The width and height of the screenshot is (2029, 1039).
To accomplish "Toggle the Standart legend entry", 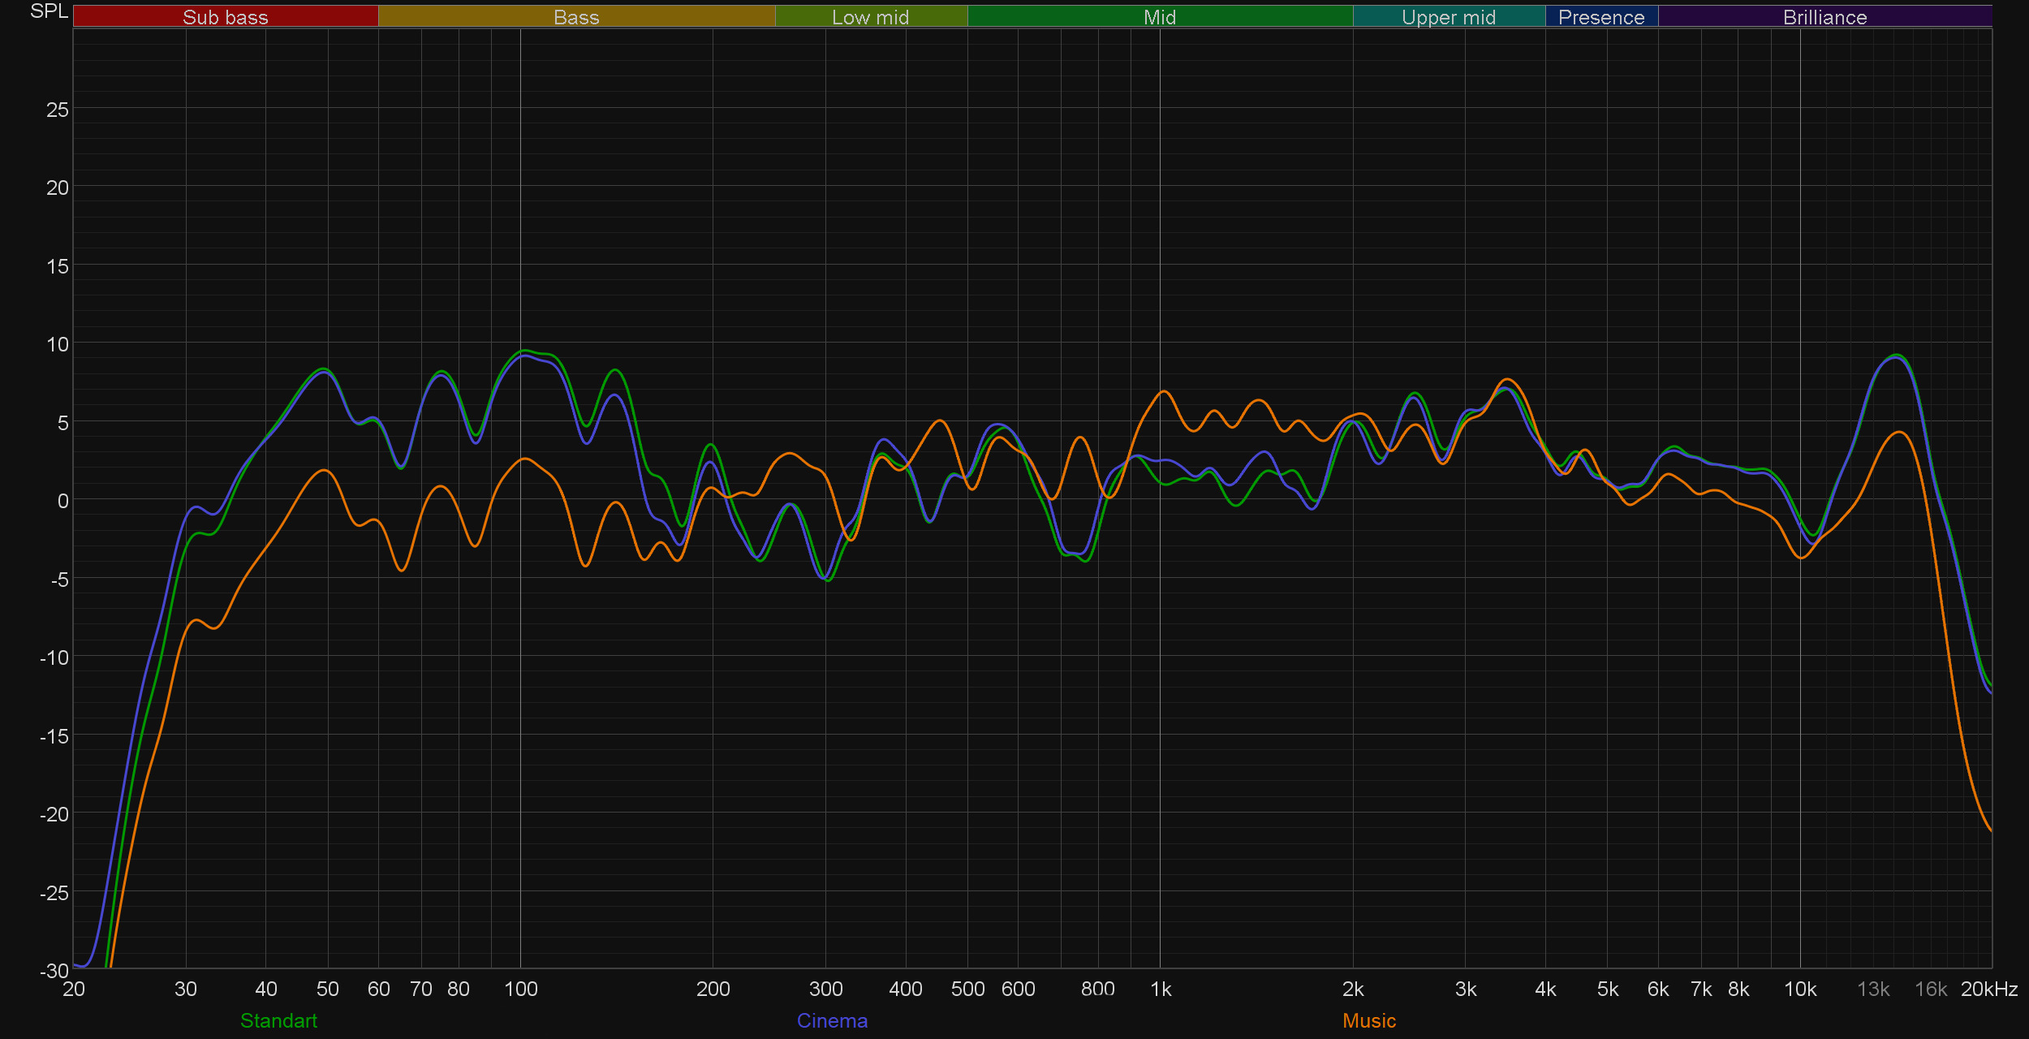I will pyautogui.click(x=278, y=1020).
